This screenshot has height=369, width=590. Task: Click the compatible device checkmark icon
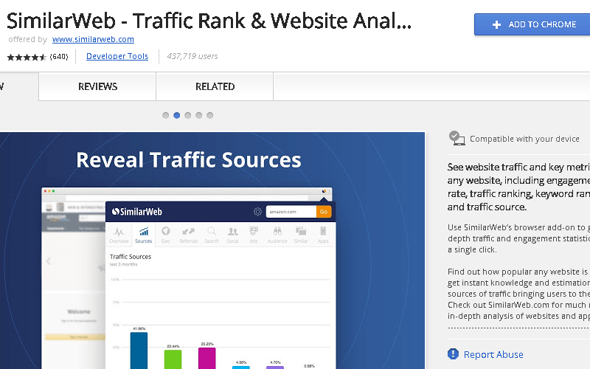coord(457,138)
